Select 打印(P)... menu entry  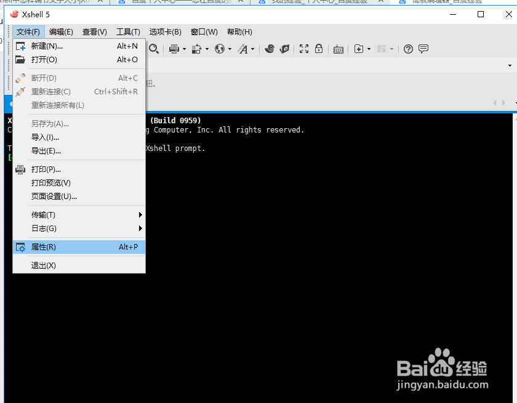tap(79, 169)
